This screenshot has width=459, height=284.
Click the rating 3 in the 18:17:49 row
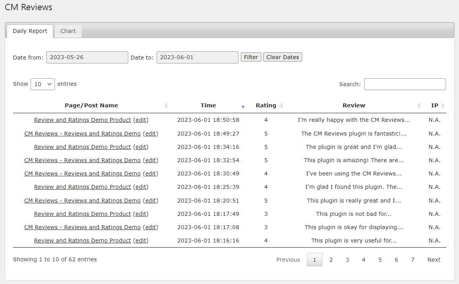[266, 214]
